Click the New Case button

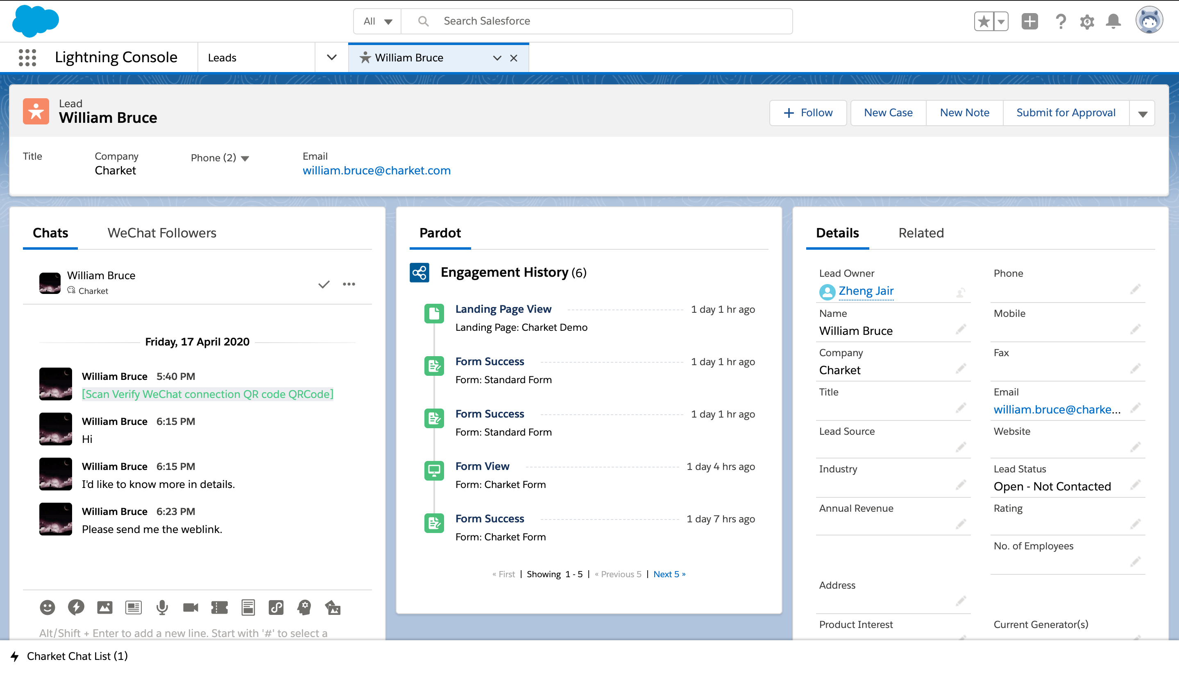pyautogui.click(x=888, y=113)
